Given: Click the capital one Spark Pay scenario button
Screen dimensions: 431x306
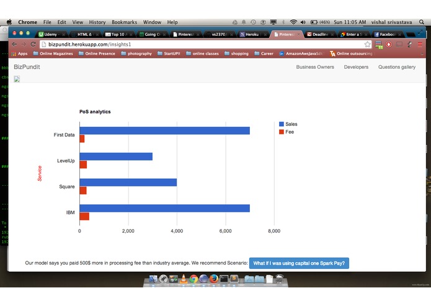Looking at the screenshot, I should point(299,263).
